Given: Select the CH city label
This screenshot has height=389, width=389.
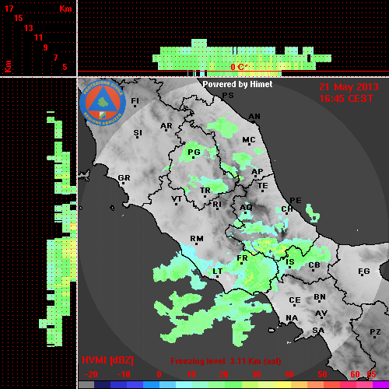Looking at the screenshot, I should click(x=287, y=209).
